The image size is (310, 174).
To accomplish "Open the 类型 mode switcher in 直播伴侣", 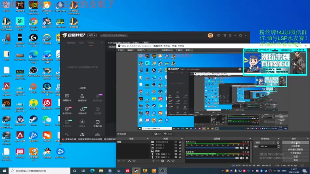I will (92, 36).
